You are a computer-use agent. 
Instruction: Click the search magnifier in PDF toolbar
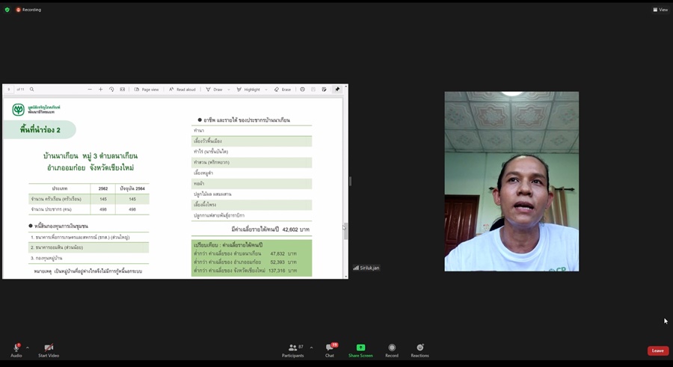pos(31,90)
